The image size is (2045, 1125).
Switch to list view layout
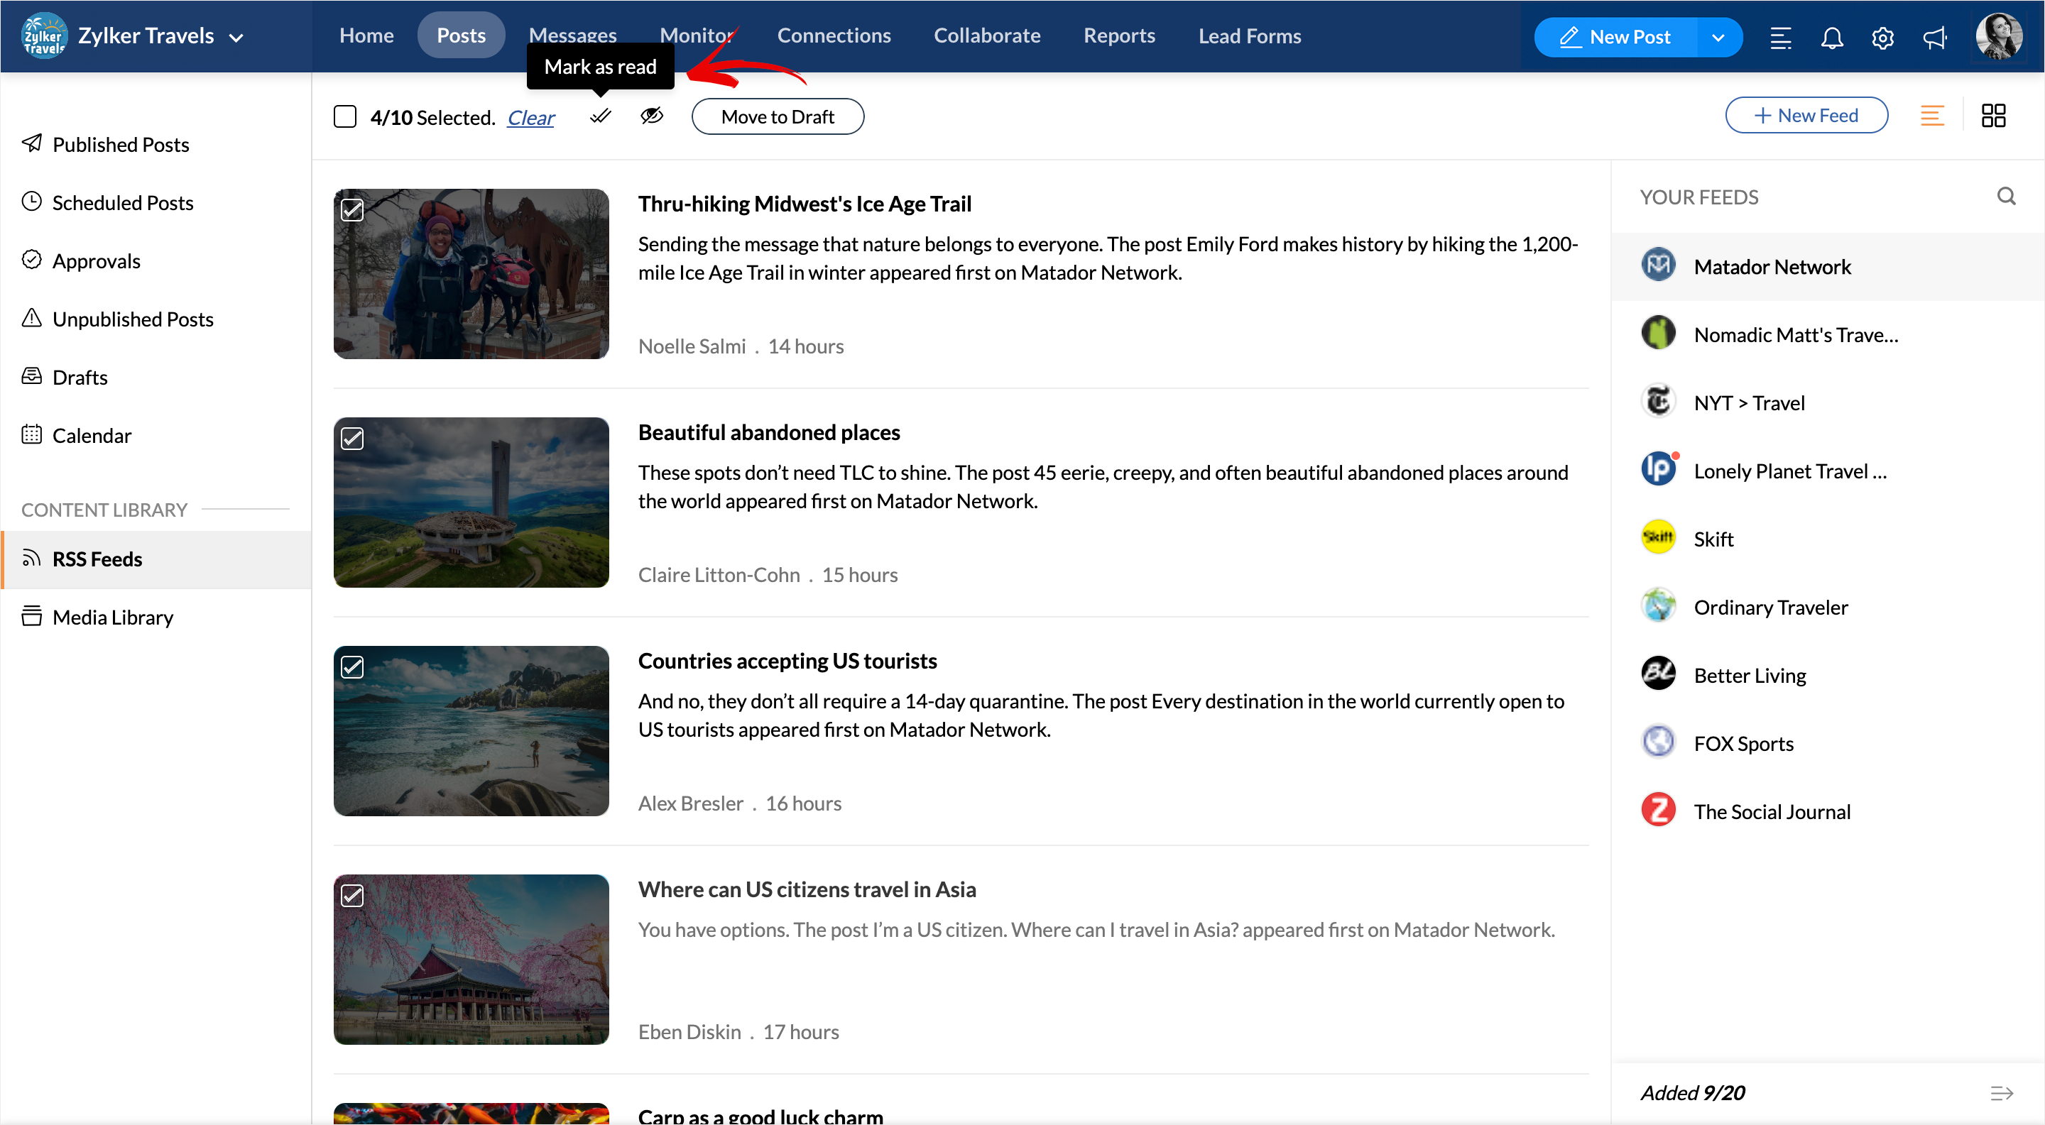coord(1931,116)
